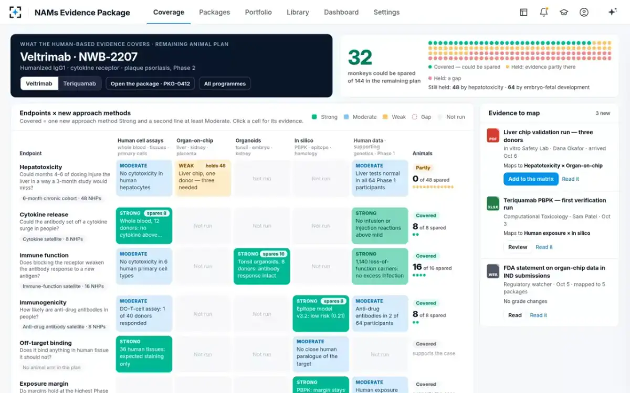Click the Not run legend marker
The height and width of the screenshot is (393, 630).
[x=440, y=117]
